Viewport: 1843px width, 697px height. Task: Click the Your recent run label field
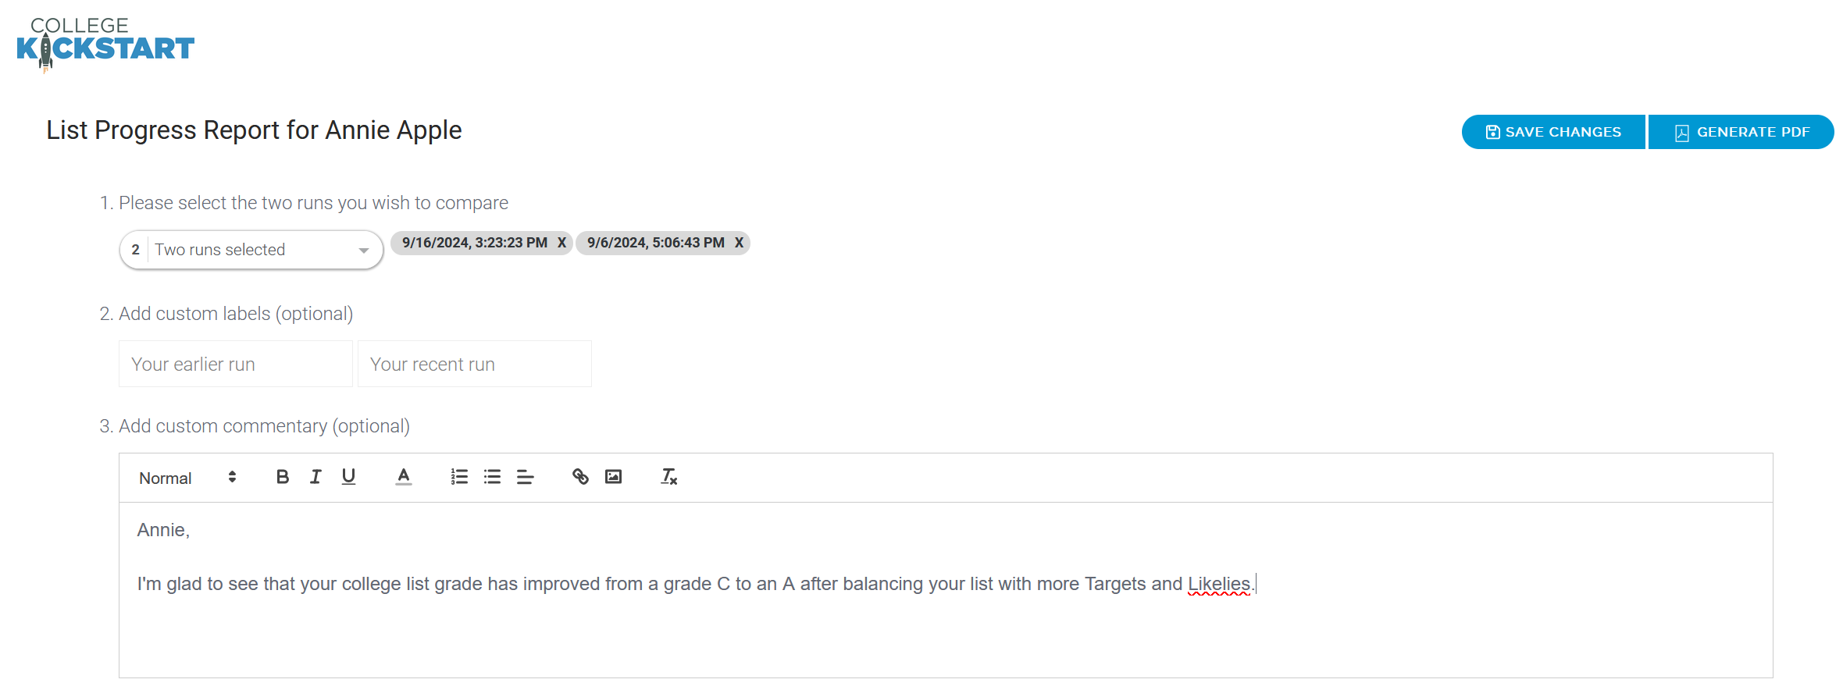(475, 364)
